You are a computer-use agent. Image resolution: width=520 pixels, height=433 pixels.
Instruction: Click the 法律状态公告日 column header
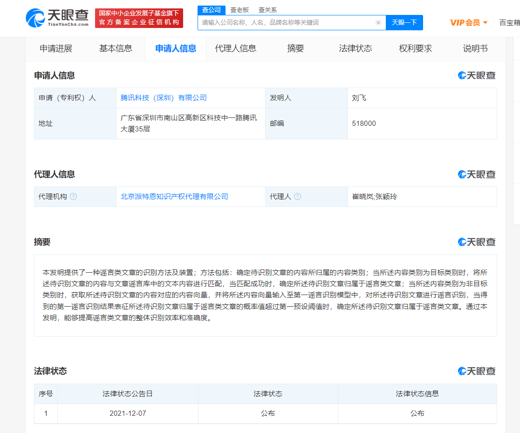coord(128,394)
